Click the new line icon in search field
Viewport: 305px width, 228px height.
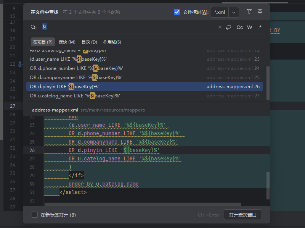(x=229, y=27)
